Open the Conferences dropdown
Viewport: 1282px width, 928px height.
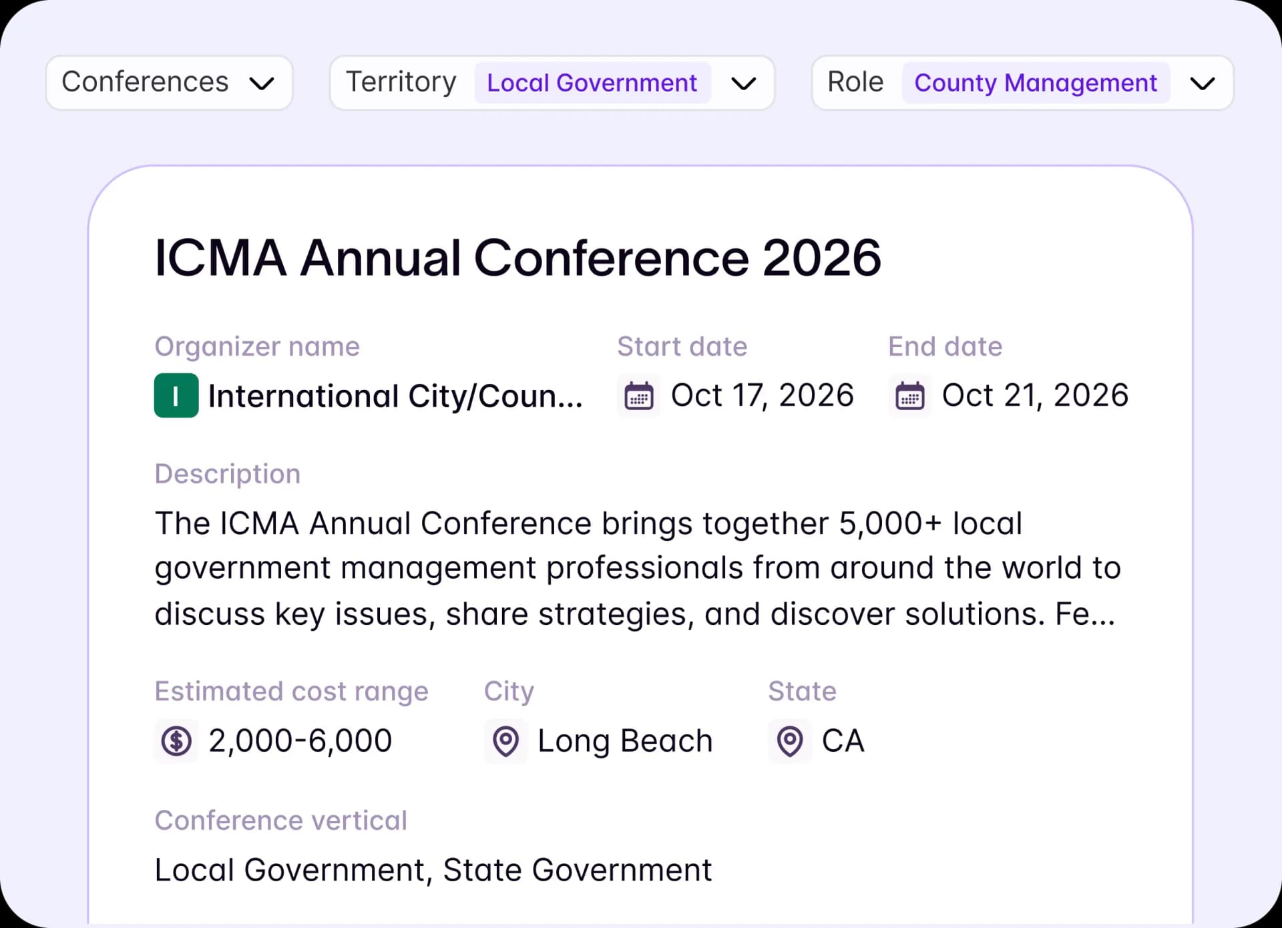[x=169, y=83]
